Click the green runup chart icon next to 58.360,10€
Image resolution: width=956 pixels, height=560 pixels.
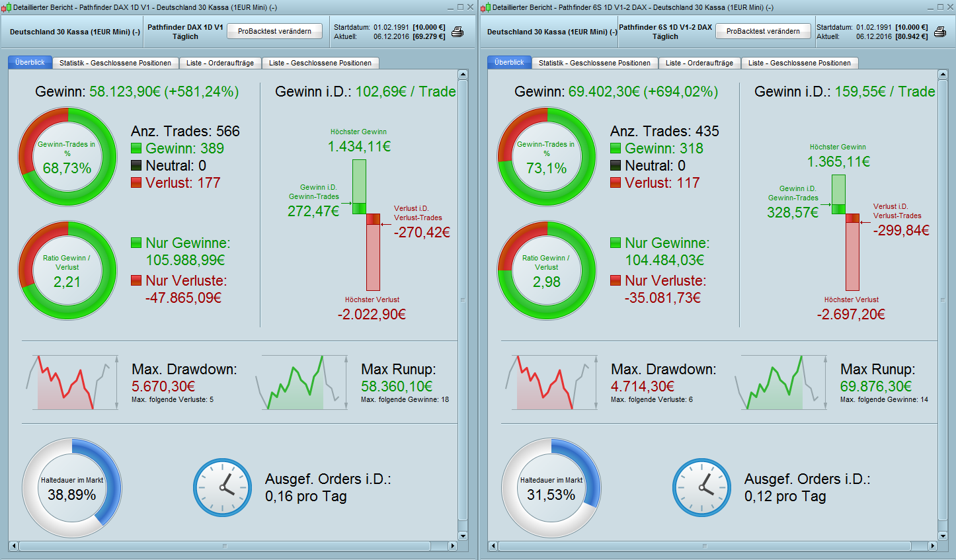coord(302,382)
